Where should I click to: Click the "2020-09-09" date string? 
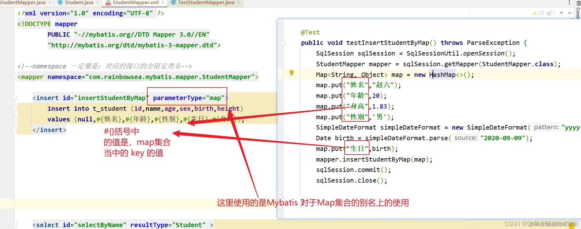tap(503, 138)
